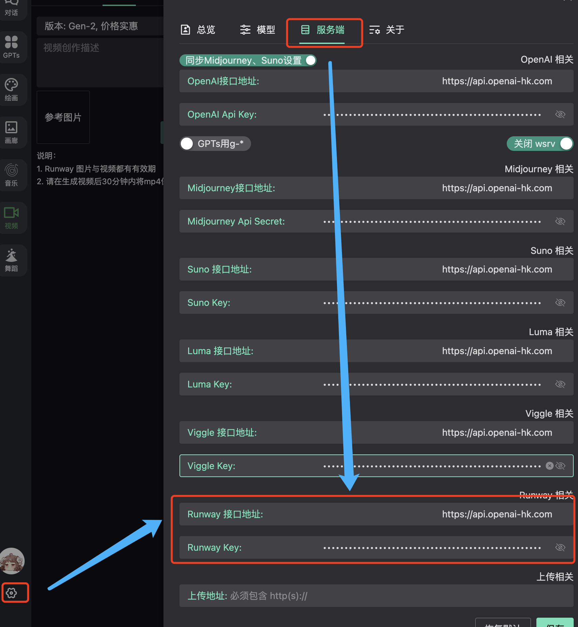
Task: Reveal the Runway Key value
Action: [560, 547]
